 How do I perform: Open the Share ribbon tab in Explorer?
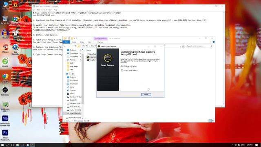click(82, 42)
